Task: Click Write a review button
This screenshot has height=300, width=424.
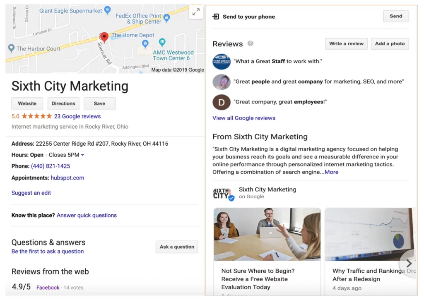Action: tap(346, 43)
